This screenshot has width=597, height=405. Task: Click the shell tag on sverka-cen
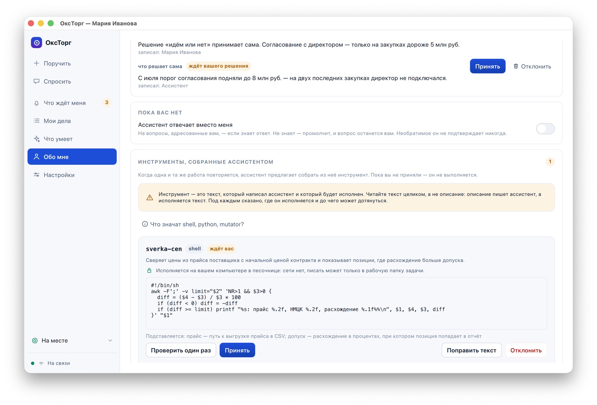[x=195, y=249]
